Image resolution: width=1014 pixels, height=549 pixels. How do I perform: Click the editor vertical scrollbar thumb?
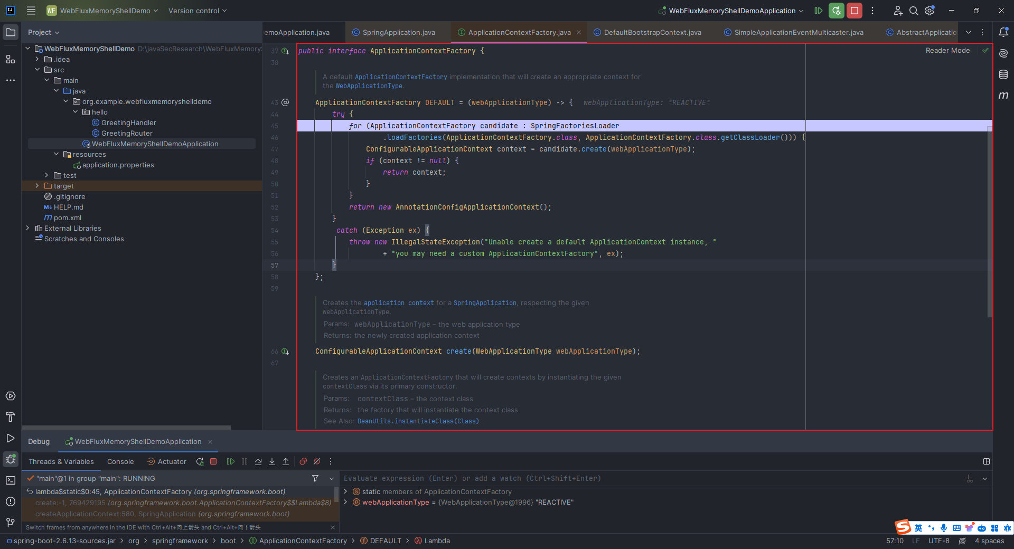(x=990, y=222)
